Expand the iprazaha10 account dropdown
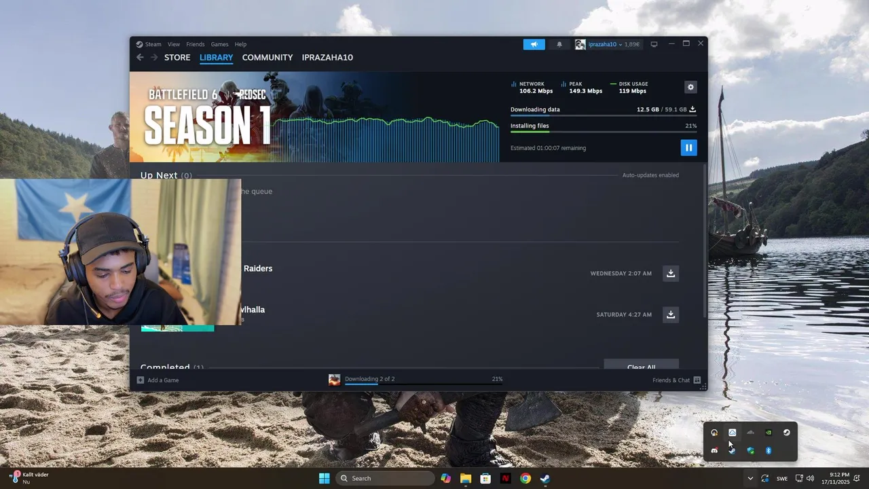869x489 pixels. tap(621, 44)
